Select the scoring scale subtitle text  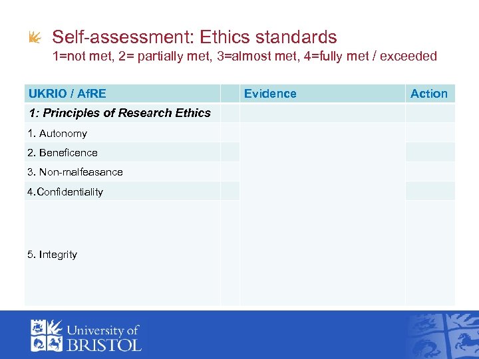coord(244,57)
